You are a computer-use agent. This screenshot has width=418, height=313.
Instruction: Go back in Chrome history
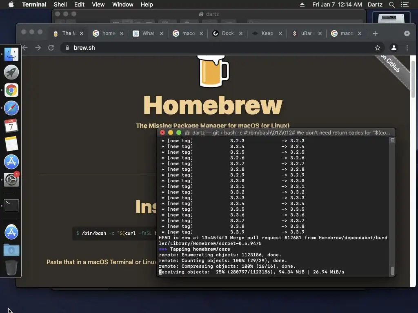(25, 48)
